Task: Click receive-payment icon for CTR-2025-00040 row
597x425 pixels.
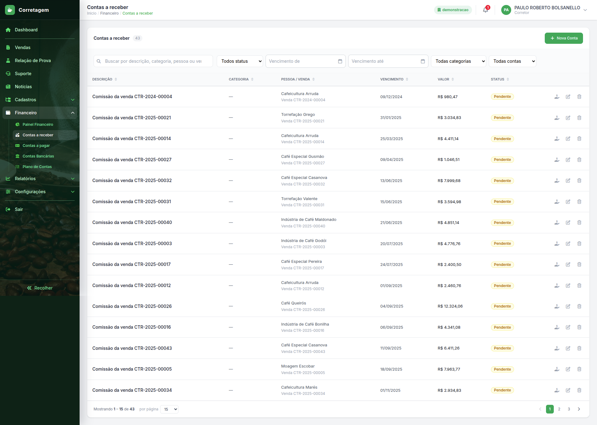Action: tap(557, 222)
